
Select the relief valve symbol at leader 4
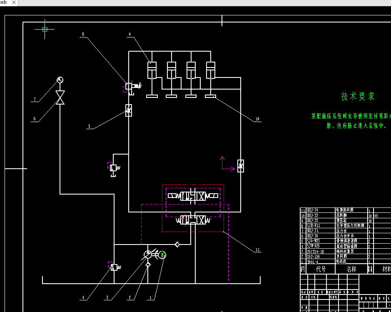[x=115, y=267]
